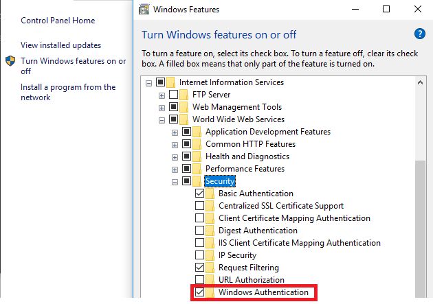Image resolution: width=433 pixels, height=304 pixels.
Task: Click the feature list scrollbar up arrow
Action: [421, 82]
